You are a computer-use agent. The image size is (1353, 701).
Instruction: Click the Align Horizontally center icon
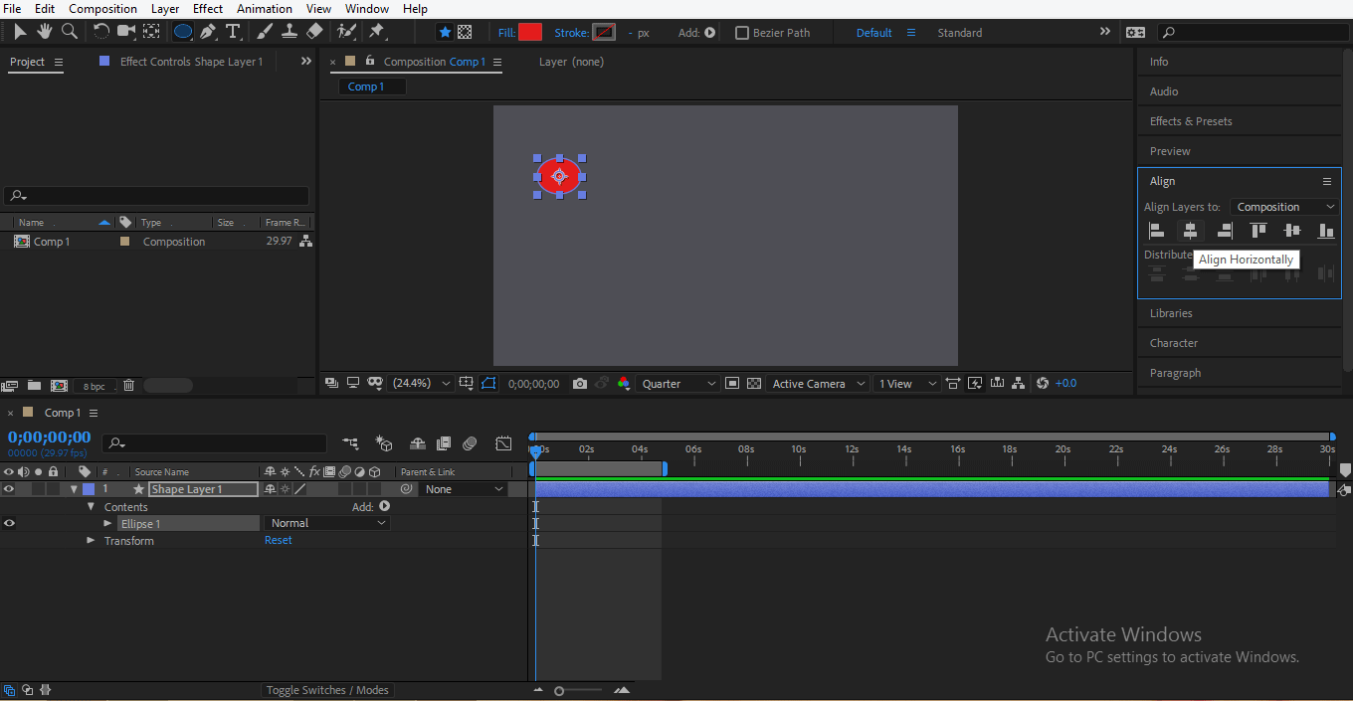[1190, 231]
